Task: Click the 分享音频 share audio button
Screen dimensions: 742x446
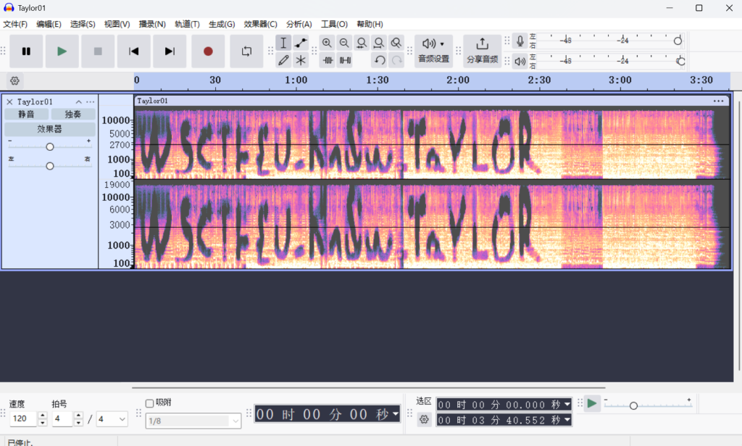Action: pyautogui.click(x=482, y=51)
